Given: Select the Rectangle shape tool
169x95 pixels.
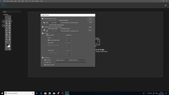Looking at the screenshot, I should click(7, 40).
